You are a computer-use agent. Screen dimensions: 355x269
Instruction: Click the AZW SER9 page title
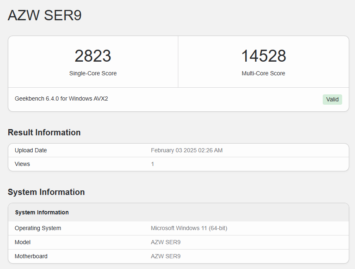(x=45, y=15)
